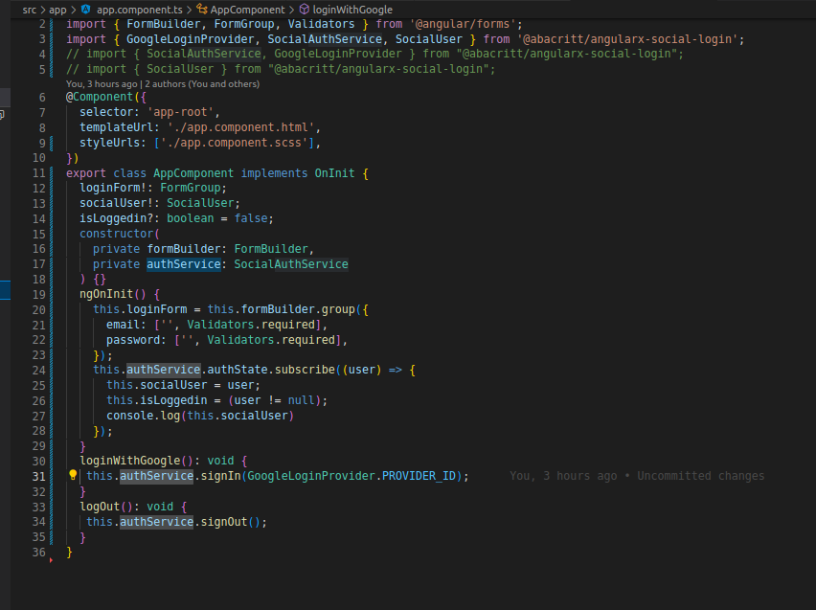This screenshot has height=610, width=816.
Task: Click 'constructor' keyword on line 15
Action: 116,234
